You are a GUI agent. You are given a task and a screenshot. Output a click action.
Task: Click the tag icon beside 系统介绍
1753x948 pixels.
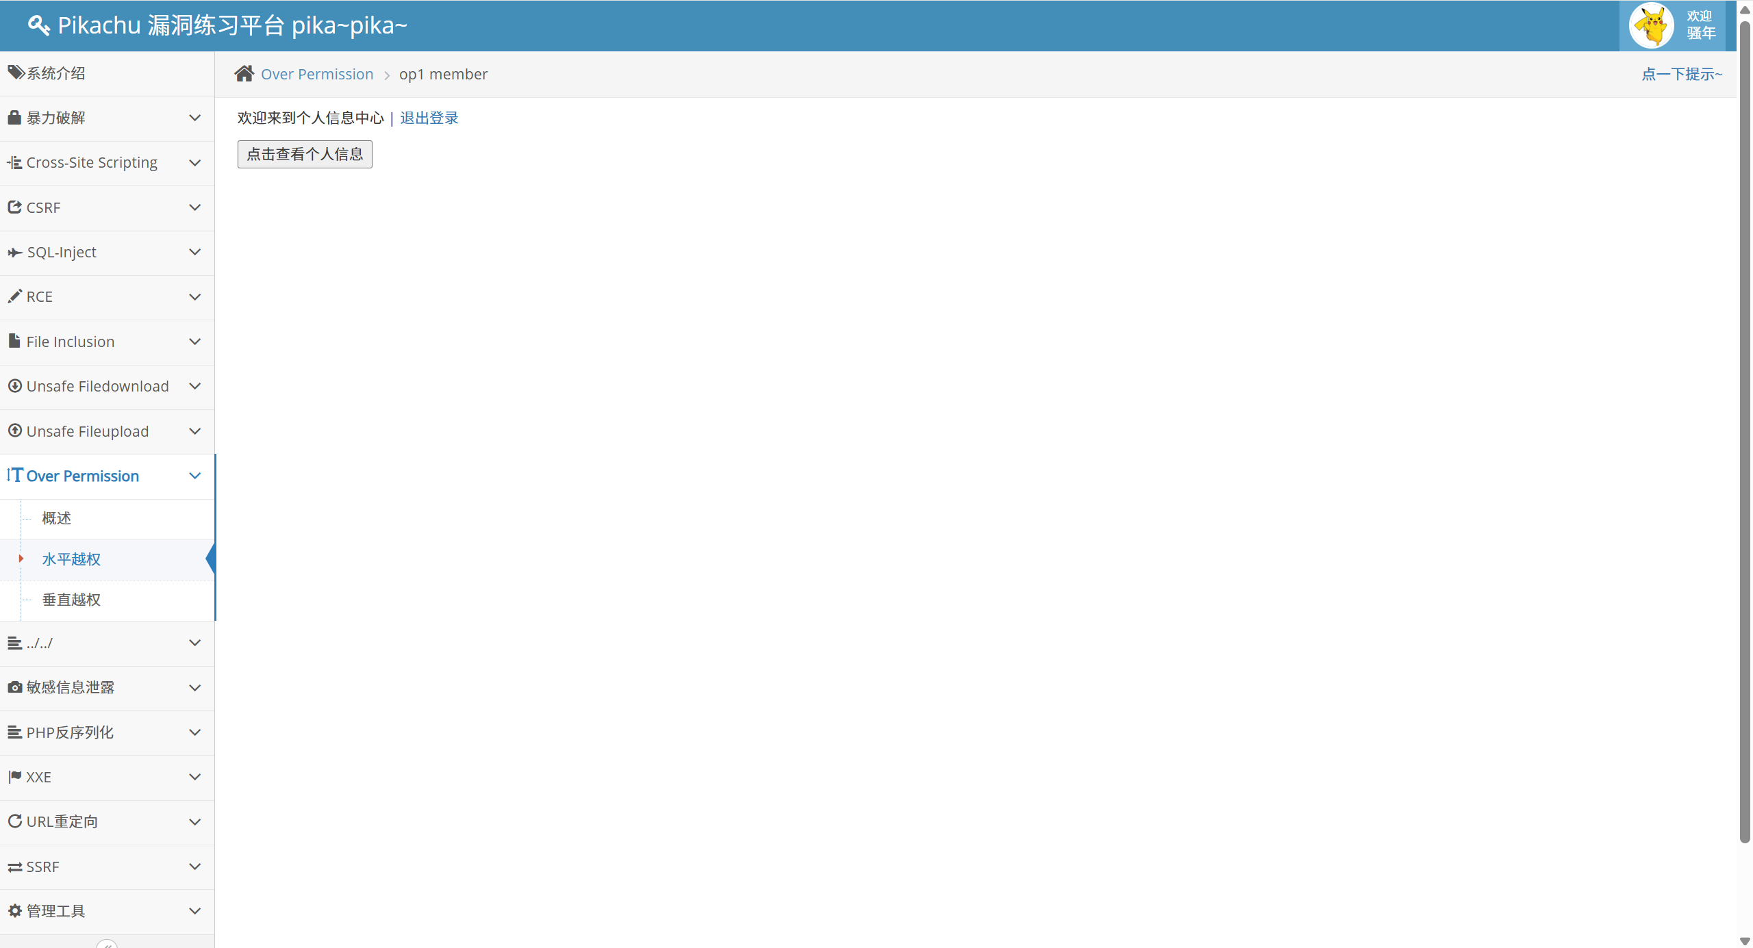15,73
